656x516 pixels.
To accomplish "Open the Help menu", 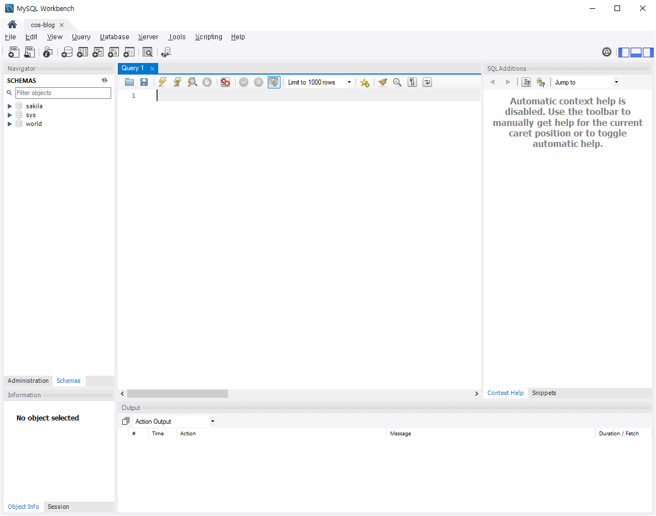I will point(238,37).
